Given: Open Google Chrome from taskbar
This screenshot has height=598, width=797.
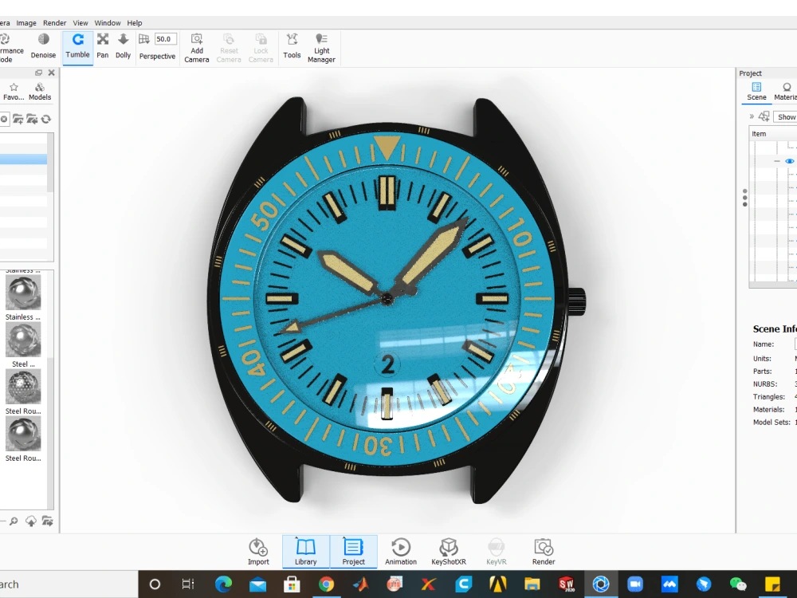Looking at the screenshot, I should pyautogui.click(x=326, y=584).
